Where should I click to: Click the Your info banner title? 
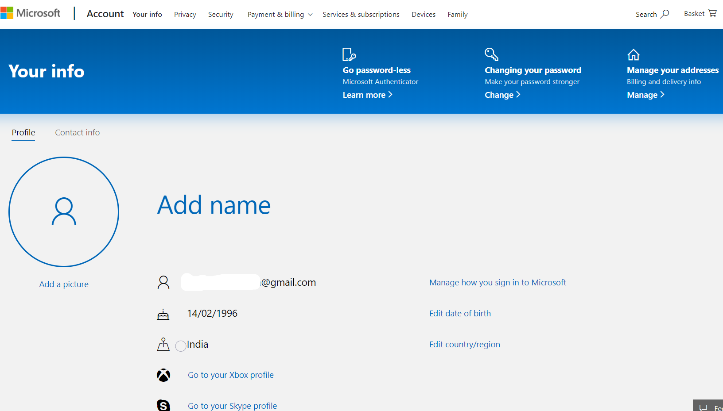[47, 71]
